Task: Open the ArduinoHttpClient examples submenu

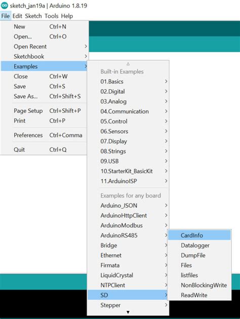Action: [128, 215]
